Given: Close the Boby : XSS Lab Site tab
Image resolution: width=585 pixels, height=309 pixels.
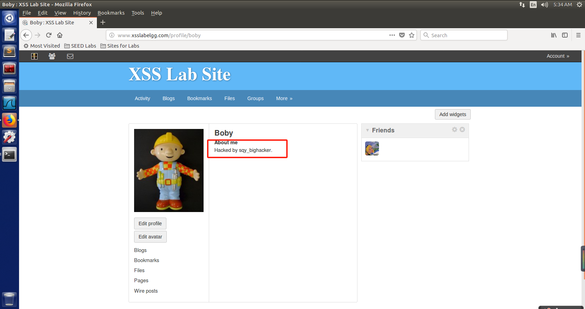Looking at the screenshot, I should [91, 22].
